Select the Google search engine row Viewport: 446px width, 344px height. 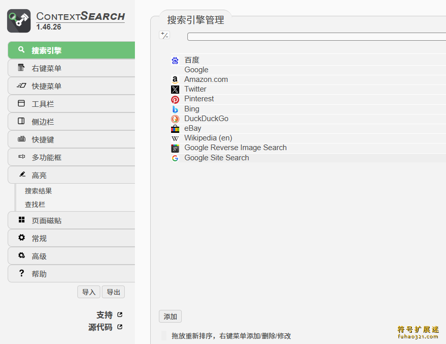pyautogui.click(x=309, y=70)
